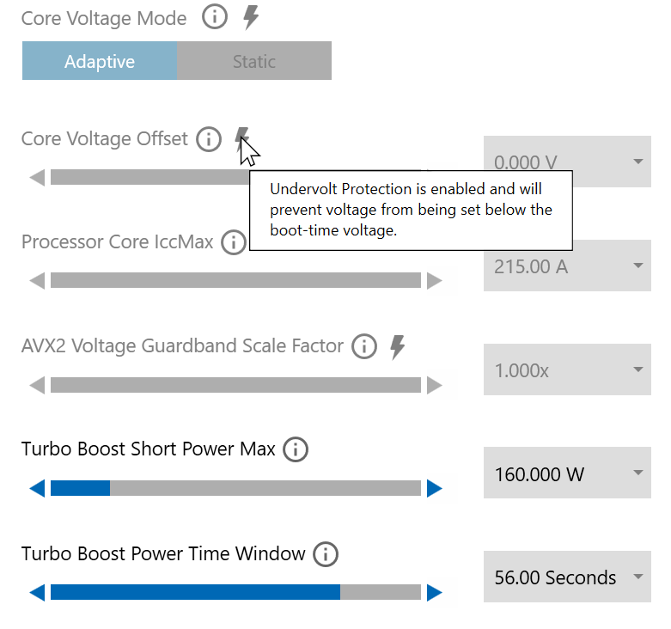Increase Turbo Boost Power Time Window with right arrow
Viewport: 671px width, 629px height.
pyautogui.click(x=435, y=593)
